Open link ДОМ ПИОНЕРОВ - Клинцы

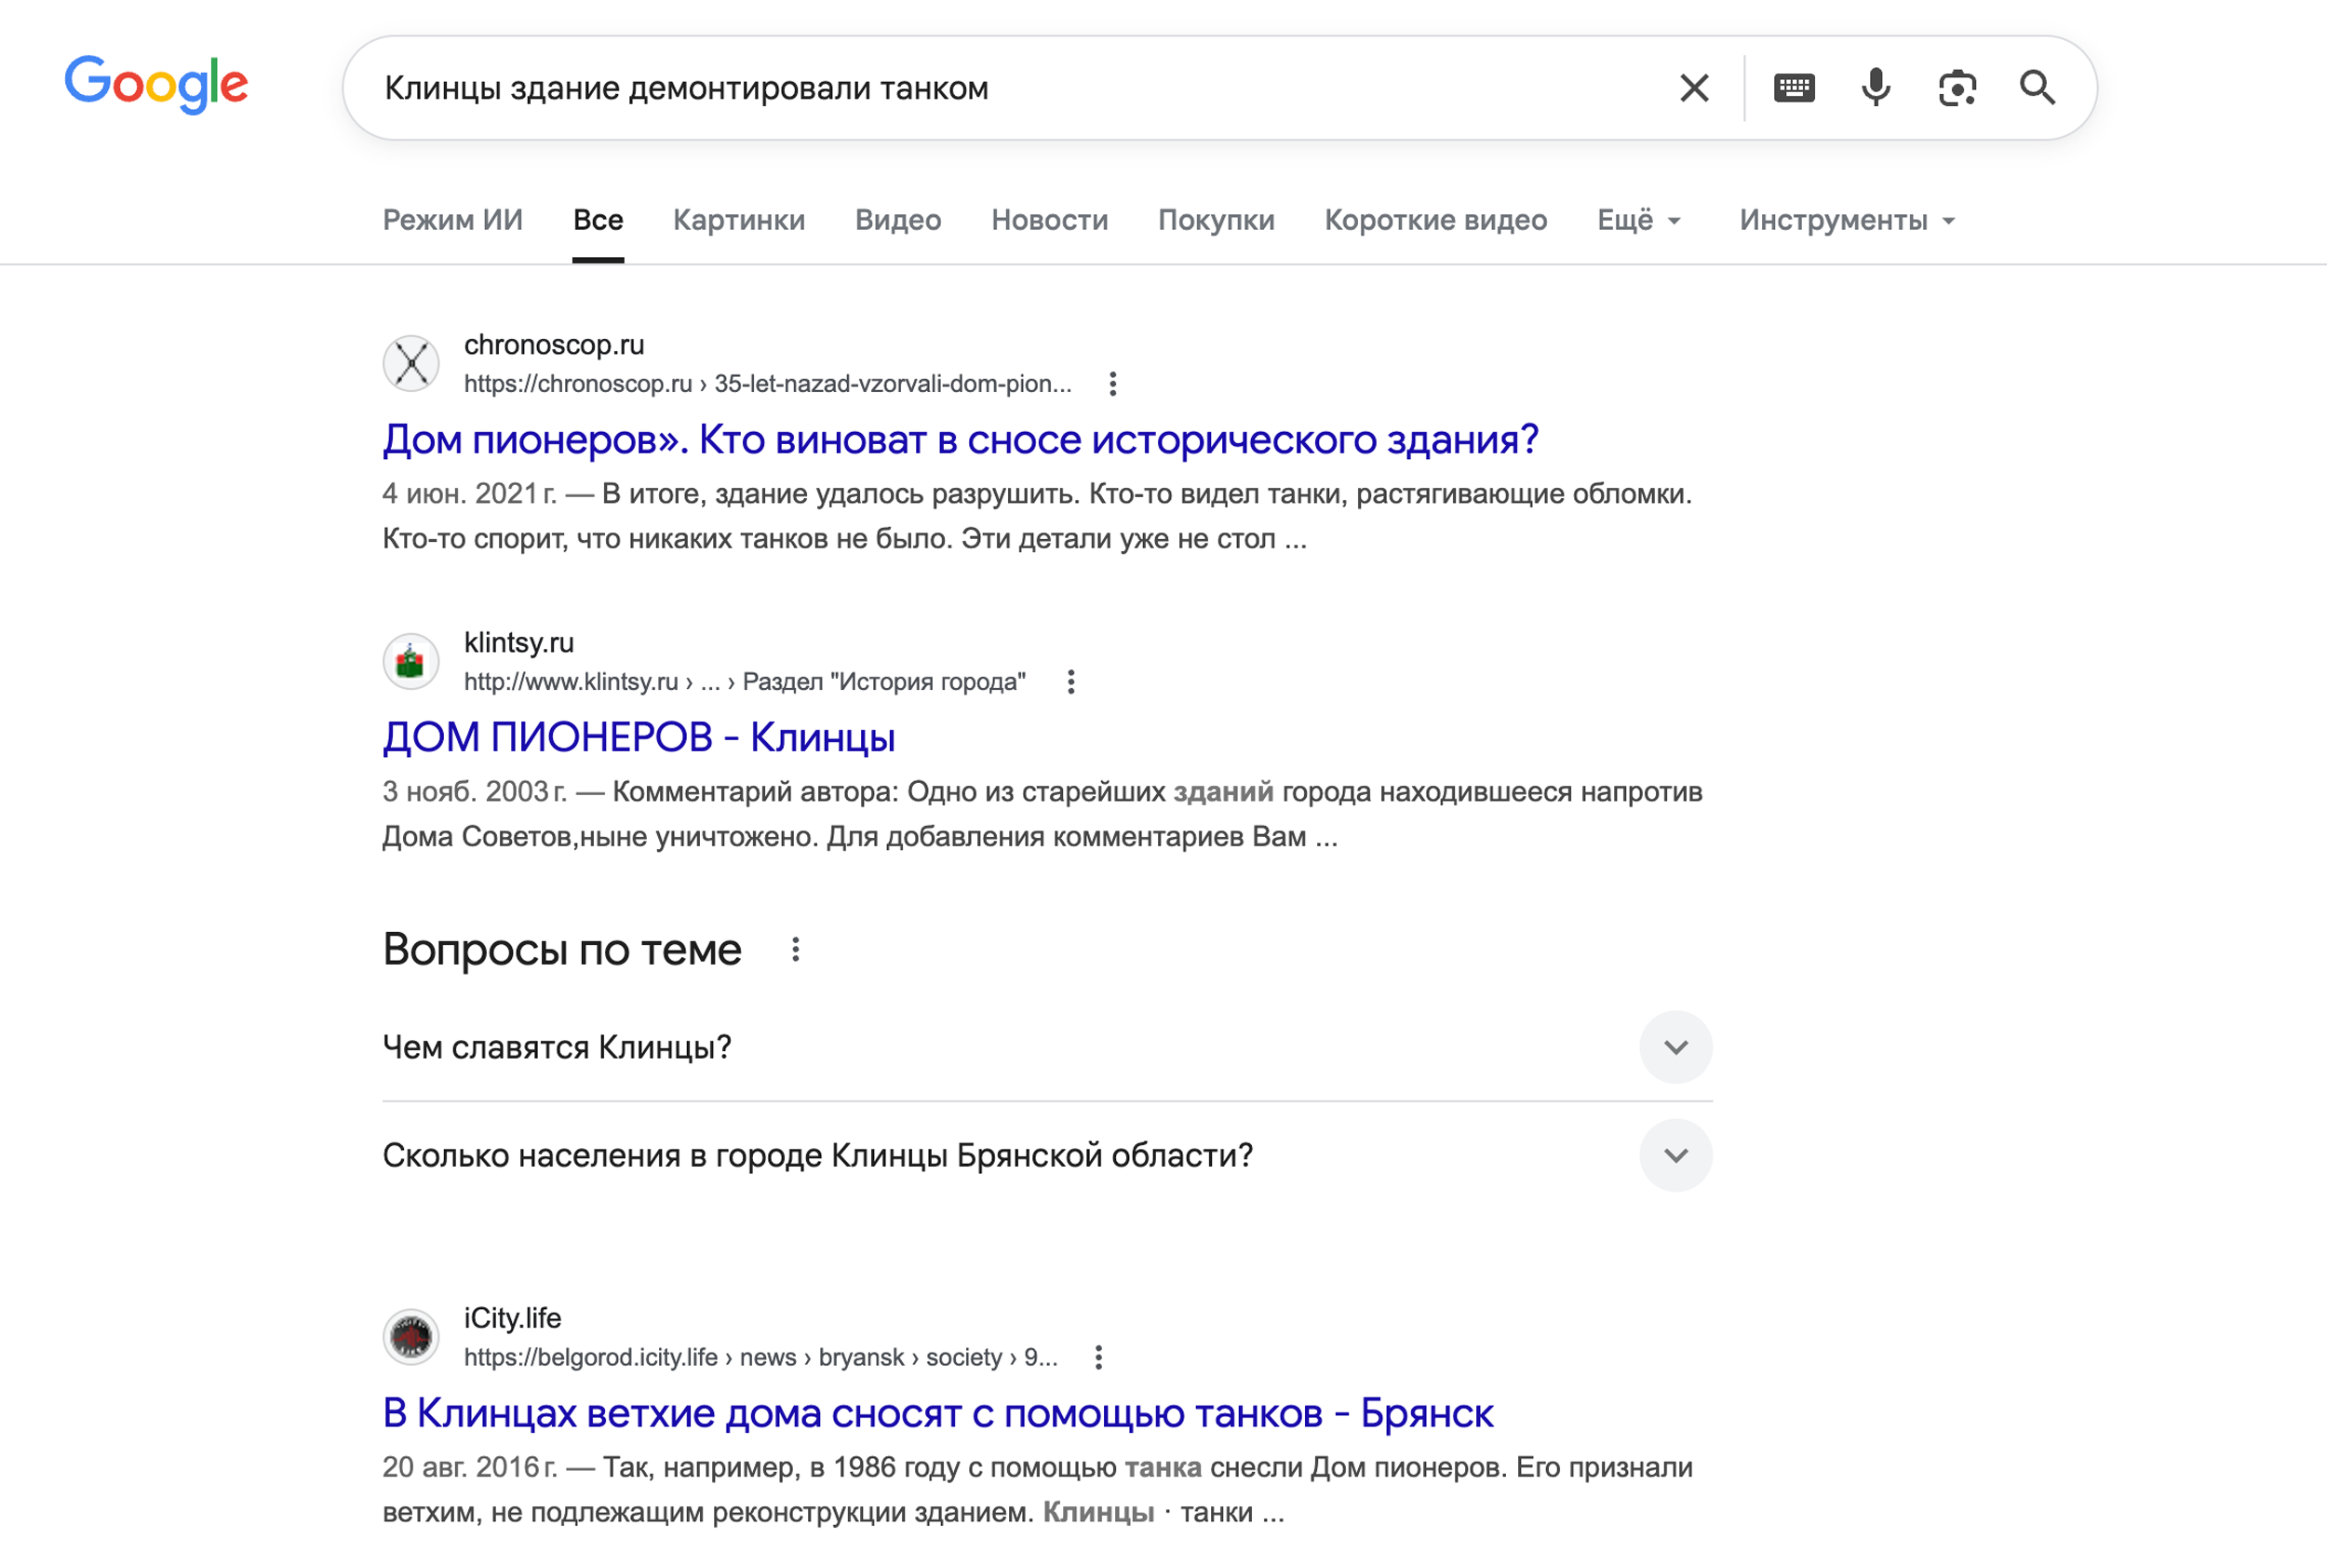coord(639,737)
